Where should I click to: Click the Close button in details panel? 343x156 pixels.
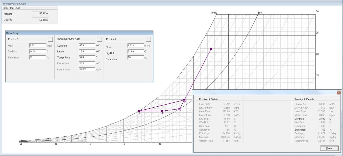[x=329, y=148]
